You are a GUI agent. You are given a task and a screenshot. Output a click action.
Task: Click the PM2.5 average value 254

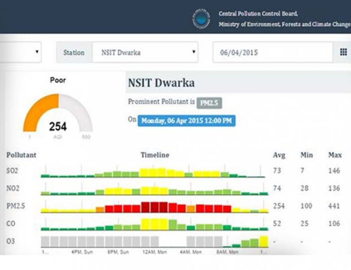click(x=279, y=206)
